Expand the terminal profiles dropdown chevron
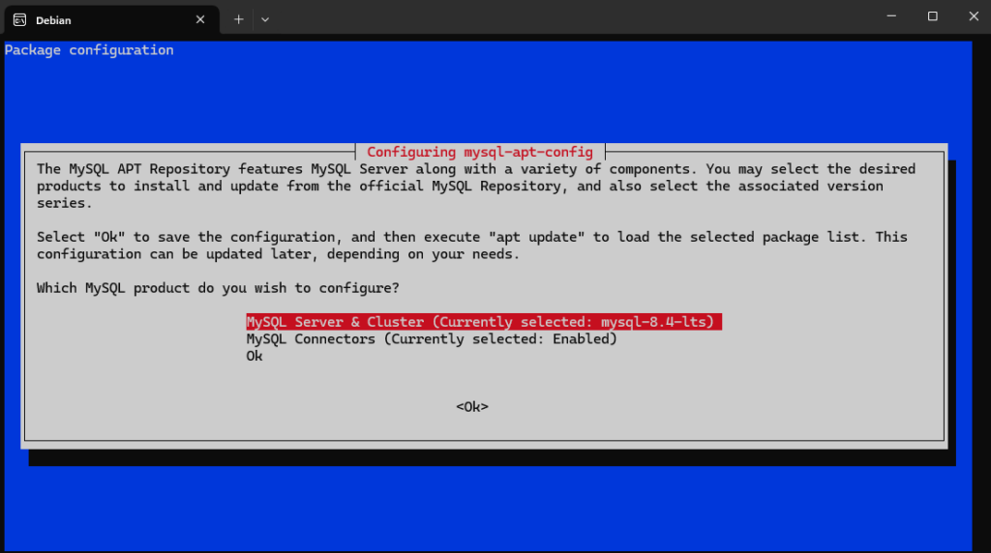The height and width of the screenshot is (553, 991). click(x=265, y=18)
